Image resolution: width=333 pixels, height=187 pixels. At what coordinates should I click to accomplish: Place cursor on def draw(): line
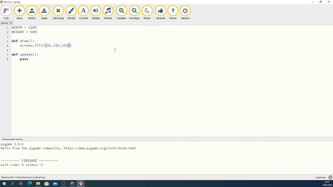[23, 41]
